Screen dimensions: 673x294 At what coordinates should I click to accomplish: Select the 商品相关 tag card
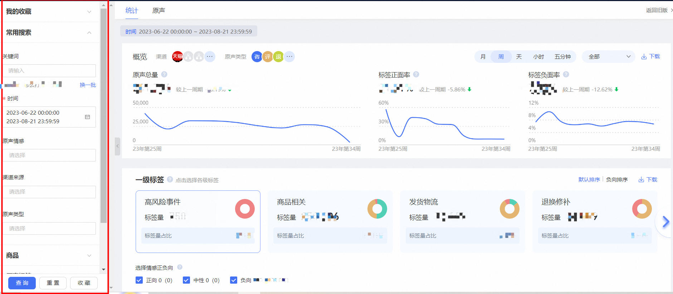point(330,221)
